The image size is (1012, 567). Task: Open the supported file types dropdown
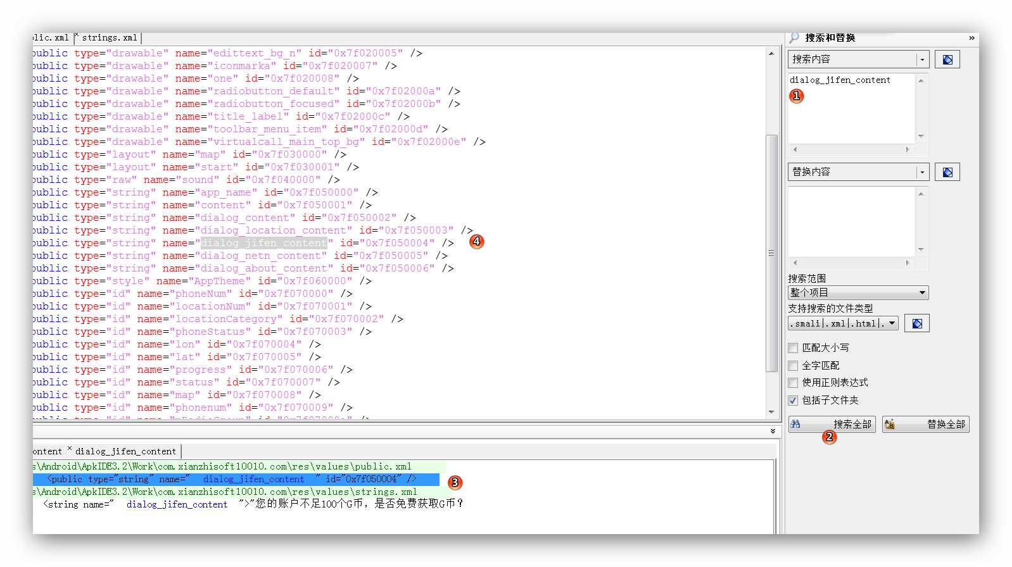pos(843,323)
